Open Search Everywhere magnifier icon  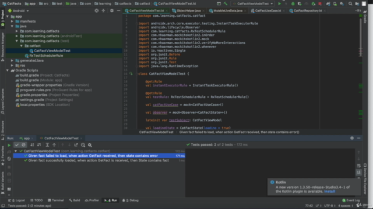(350, 3)
